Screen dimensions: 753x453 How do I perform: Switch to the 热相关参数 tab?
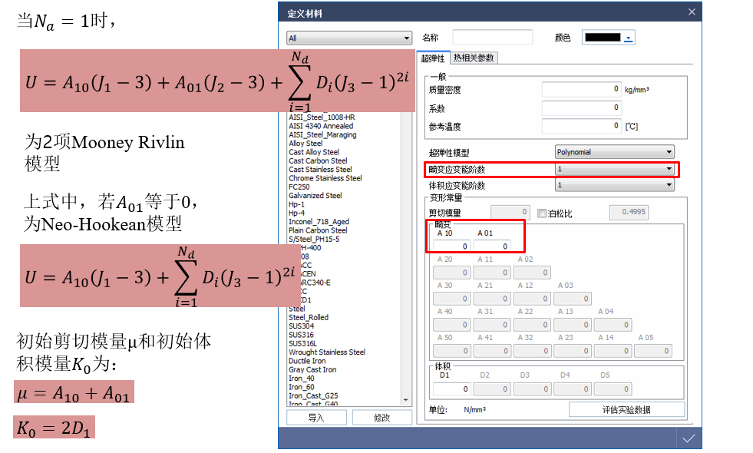tap(472, 57)
